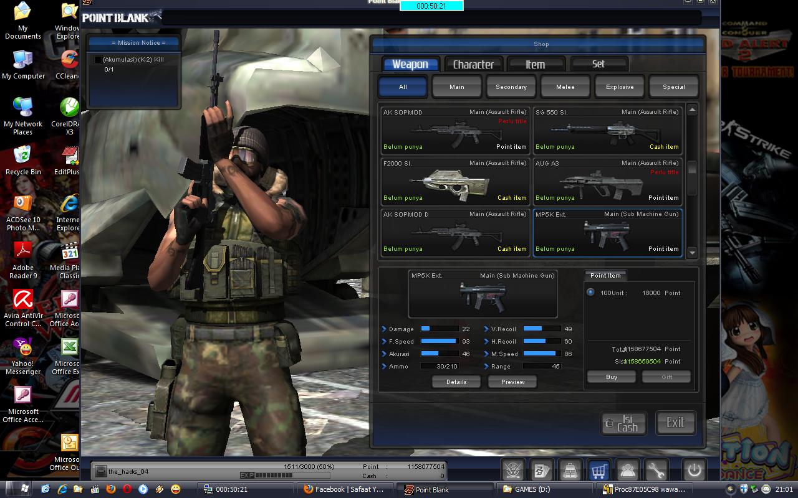This screenshot has height=498, width=798.
Task: Open the mission cards icon in bottom toolbar
Action: (x=542, y=471)
